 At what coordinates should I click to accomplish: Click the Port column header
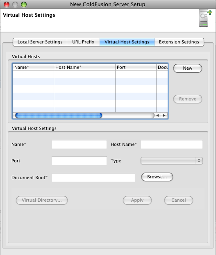click(136, 67)
